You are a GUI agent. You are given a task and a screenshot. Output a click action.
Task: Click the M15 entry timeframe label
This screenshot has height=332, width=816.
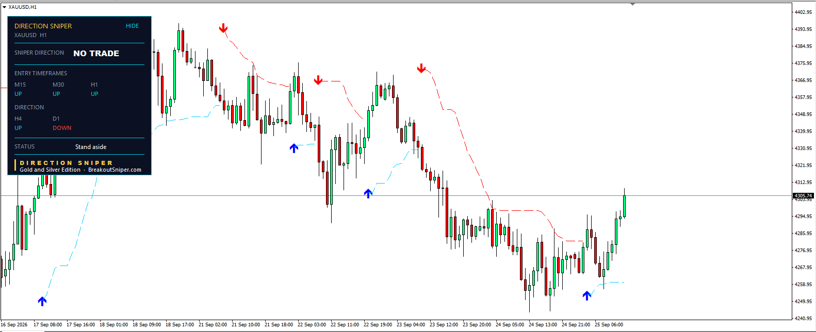[20, 85]
